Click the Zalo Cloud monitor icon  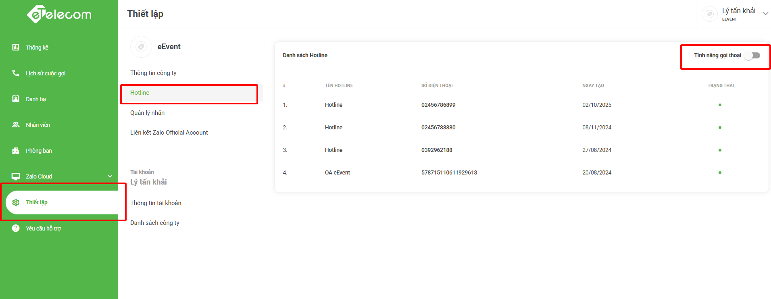pyautogui.click(x=16, y=176)
